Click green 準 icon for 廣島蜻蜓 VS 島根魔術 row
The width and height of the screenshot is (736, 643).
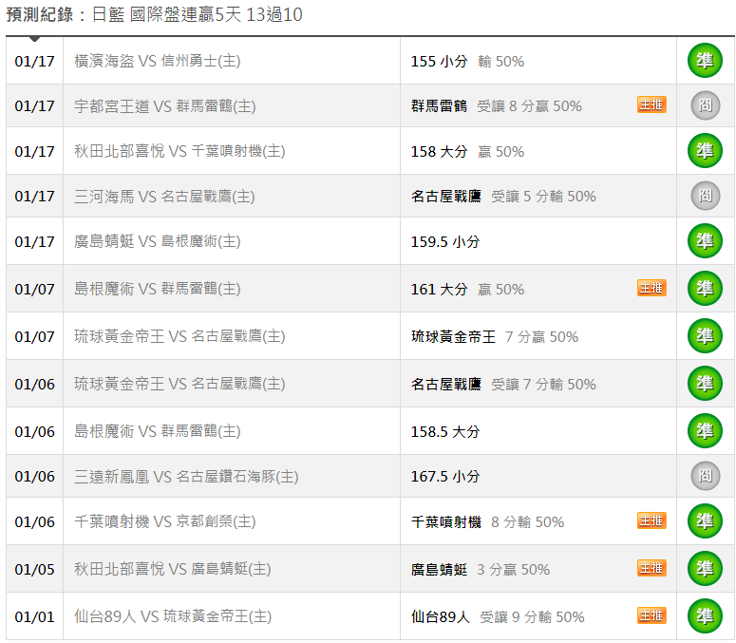[x=705, y=241]
